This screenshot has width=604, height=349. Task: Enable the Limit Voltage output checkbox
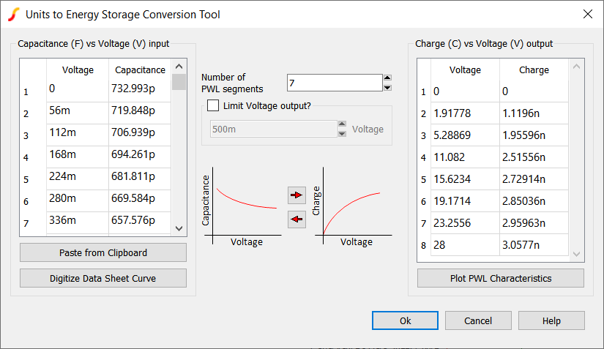[213, 105]
